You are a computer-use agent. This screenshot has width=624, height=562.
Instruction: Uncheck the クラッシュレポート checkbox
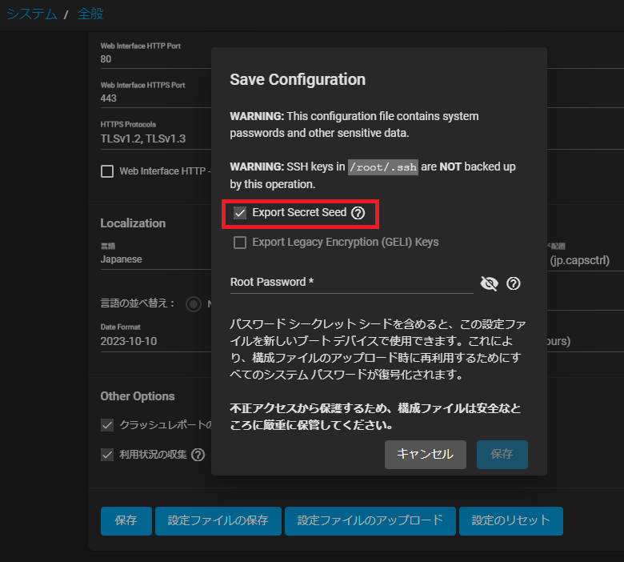[107, 425]
